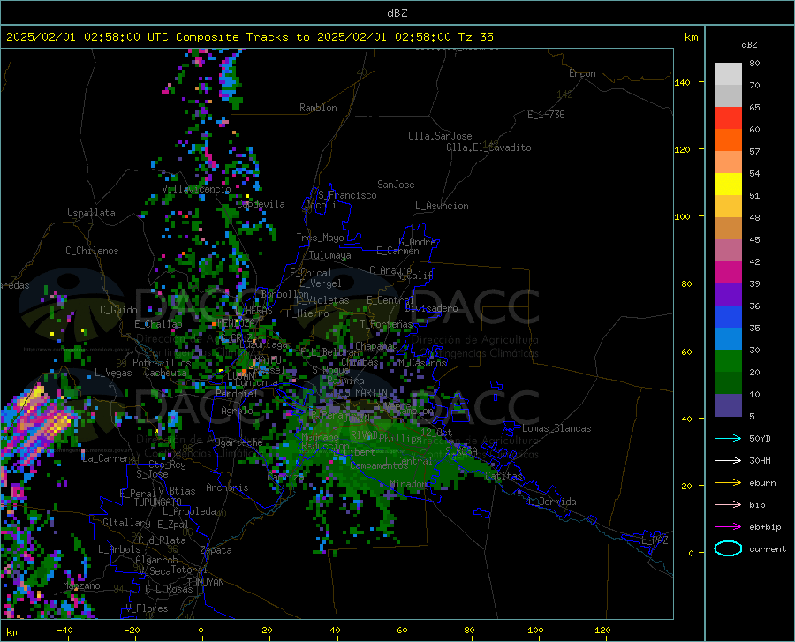Select the 80 dBZ light gray swatch
This screenshot has width=795, height=642.
[728, 74]
